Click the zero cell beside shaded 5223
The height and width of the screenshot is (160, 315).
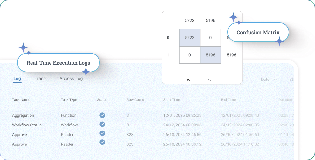pyautogui.click(x=210, y=38)
